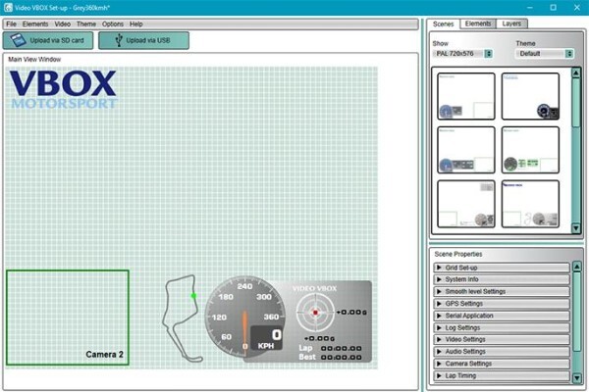589x392 pixels.
Task: Select first scene thumbnail in bottom row
Action: (x=466, y=204)
